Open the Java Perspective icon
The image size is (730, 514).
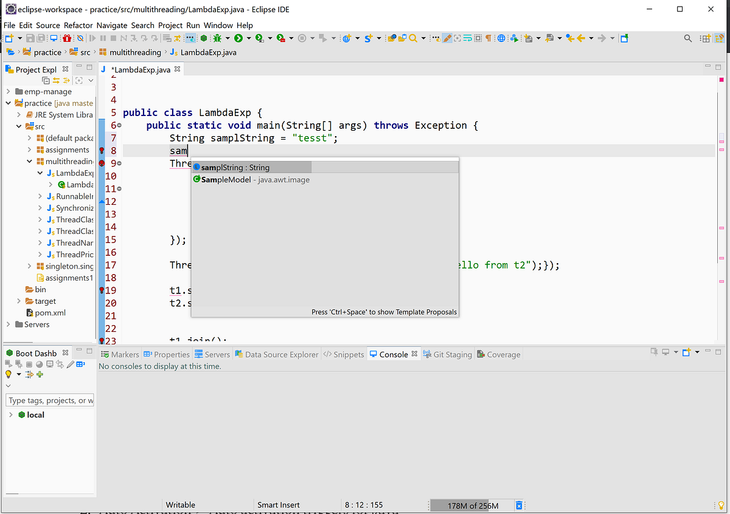point(720,38)
